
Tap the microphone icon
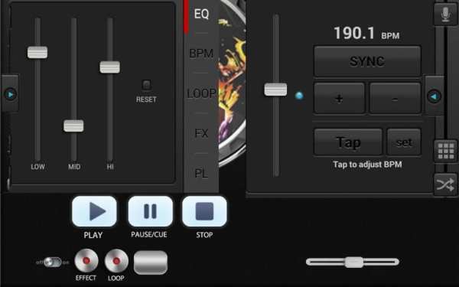tap(445, 15)
